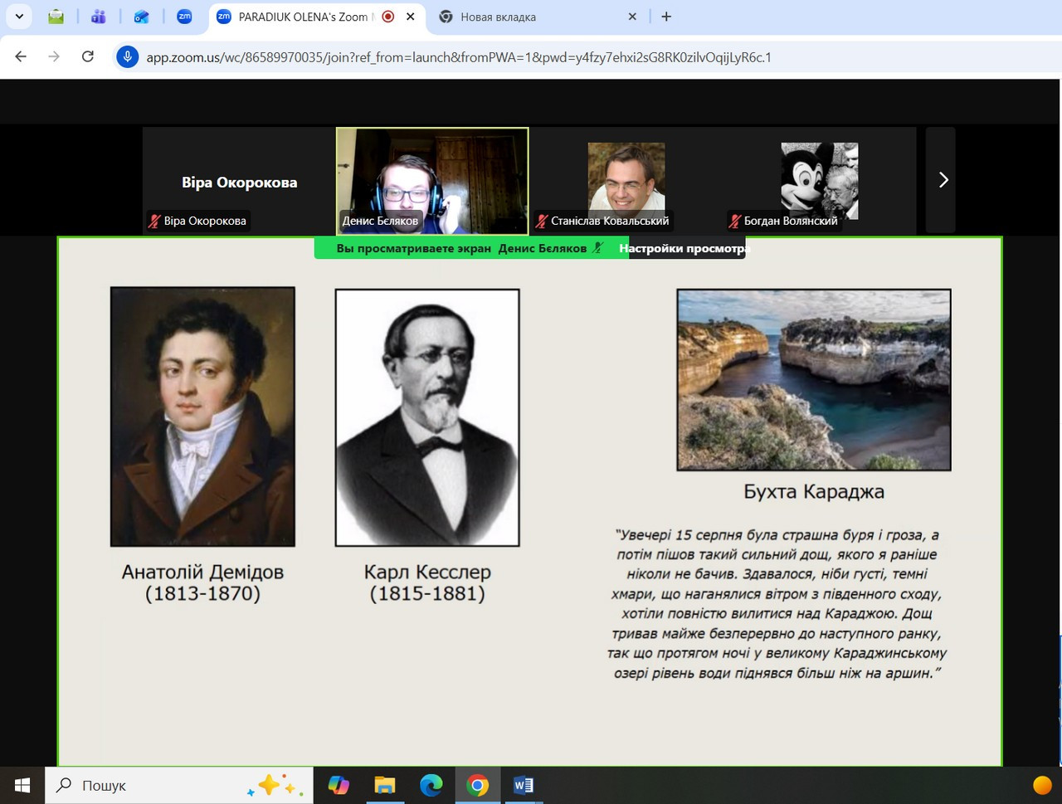Screen dimensions: 1062x804
Task: Close the PARADIUK OLENA's Zoom tab
Action: click(410, 17)
